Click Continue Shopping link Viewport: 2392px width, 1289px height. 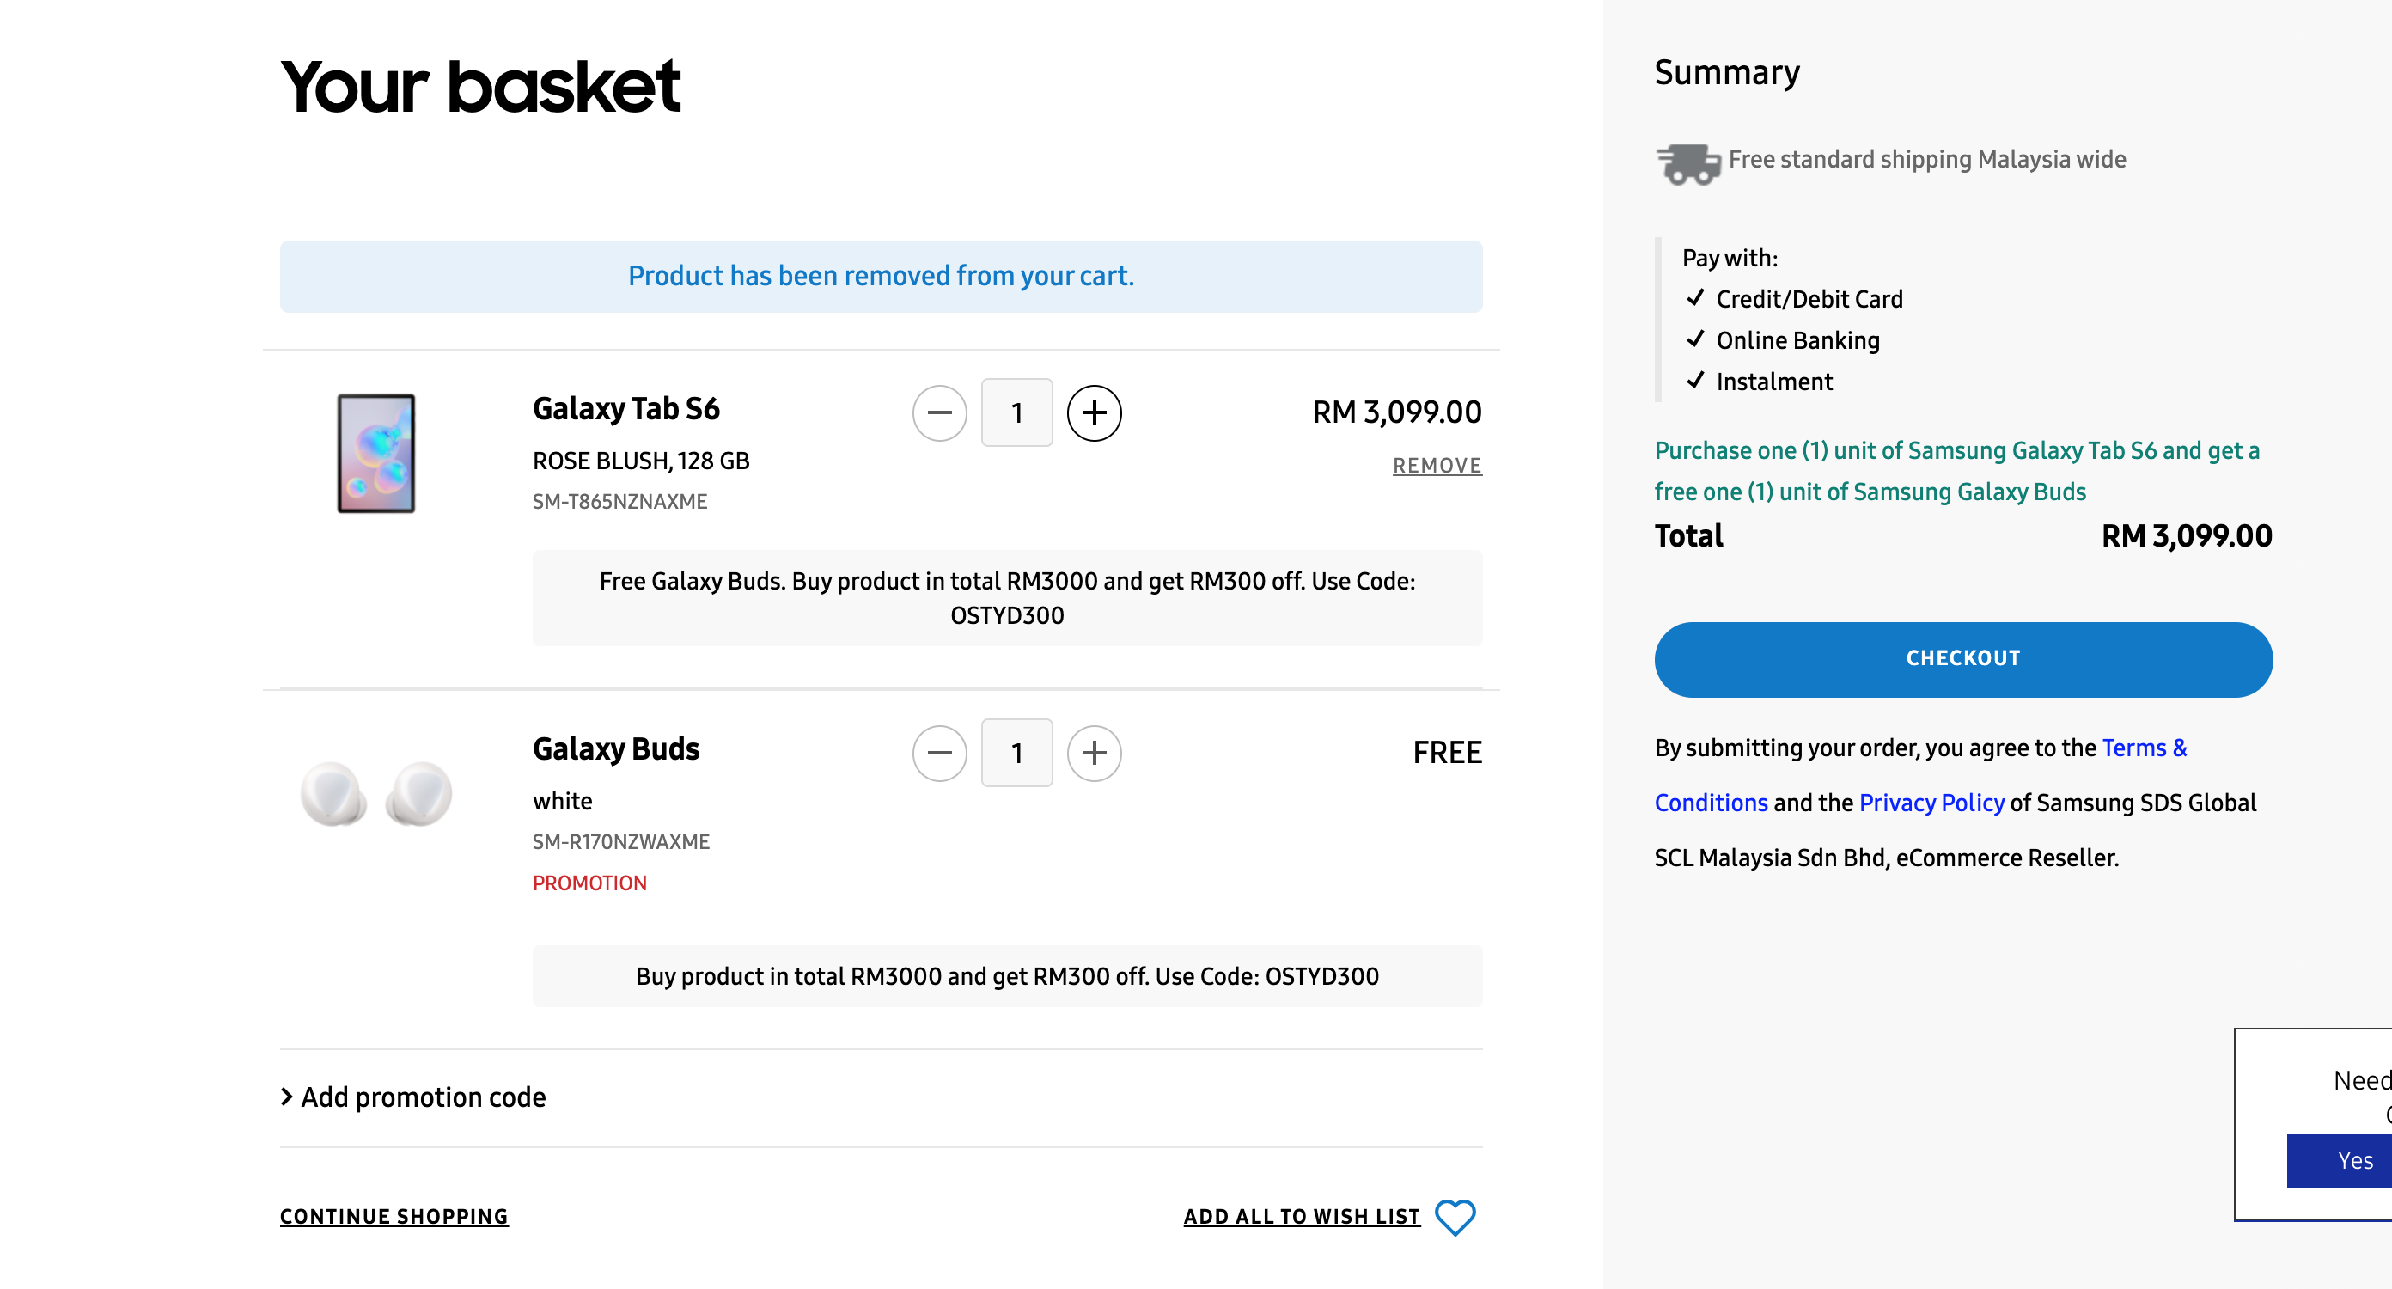click(x=394, y=1217)
